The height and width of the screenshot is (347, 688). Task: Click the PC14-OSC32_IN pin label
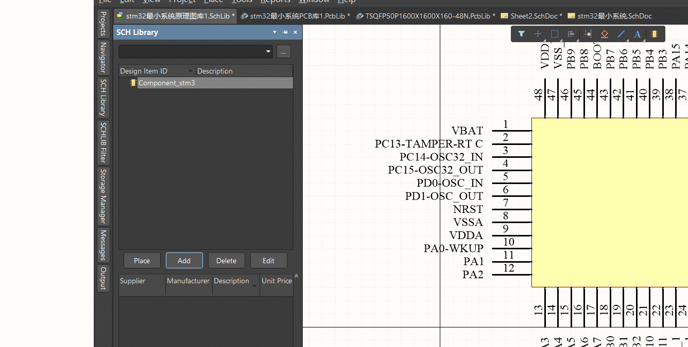tap(441, 157)
